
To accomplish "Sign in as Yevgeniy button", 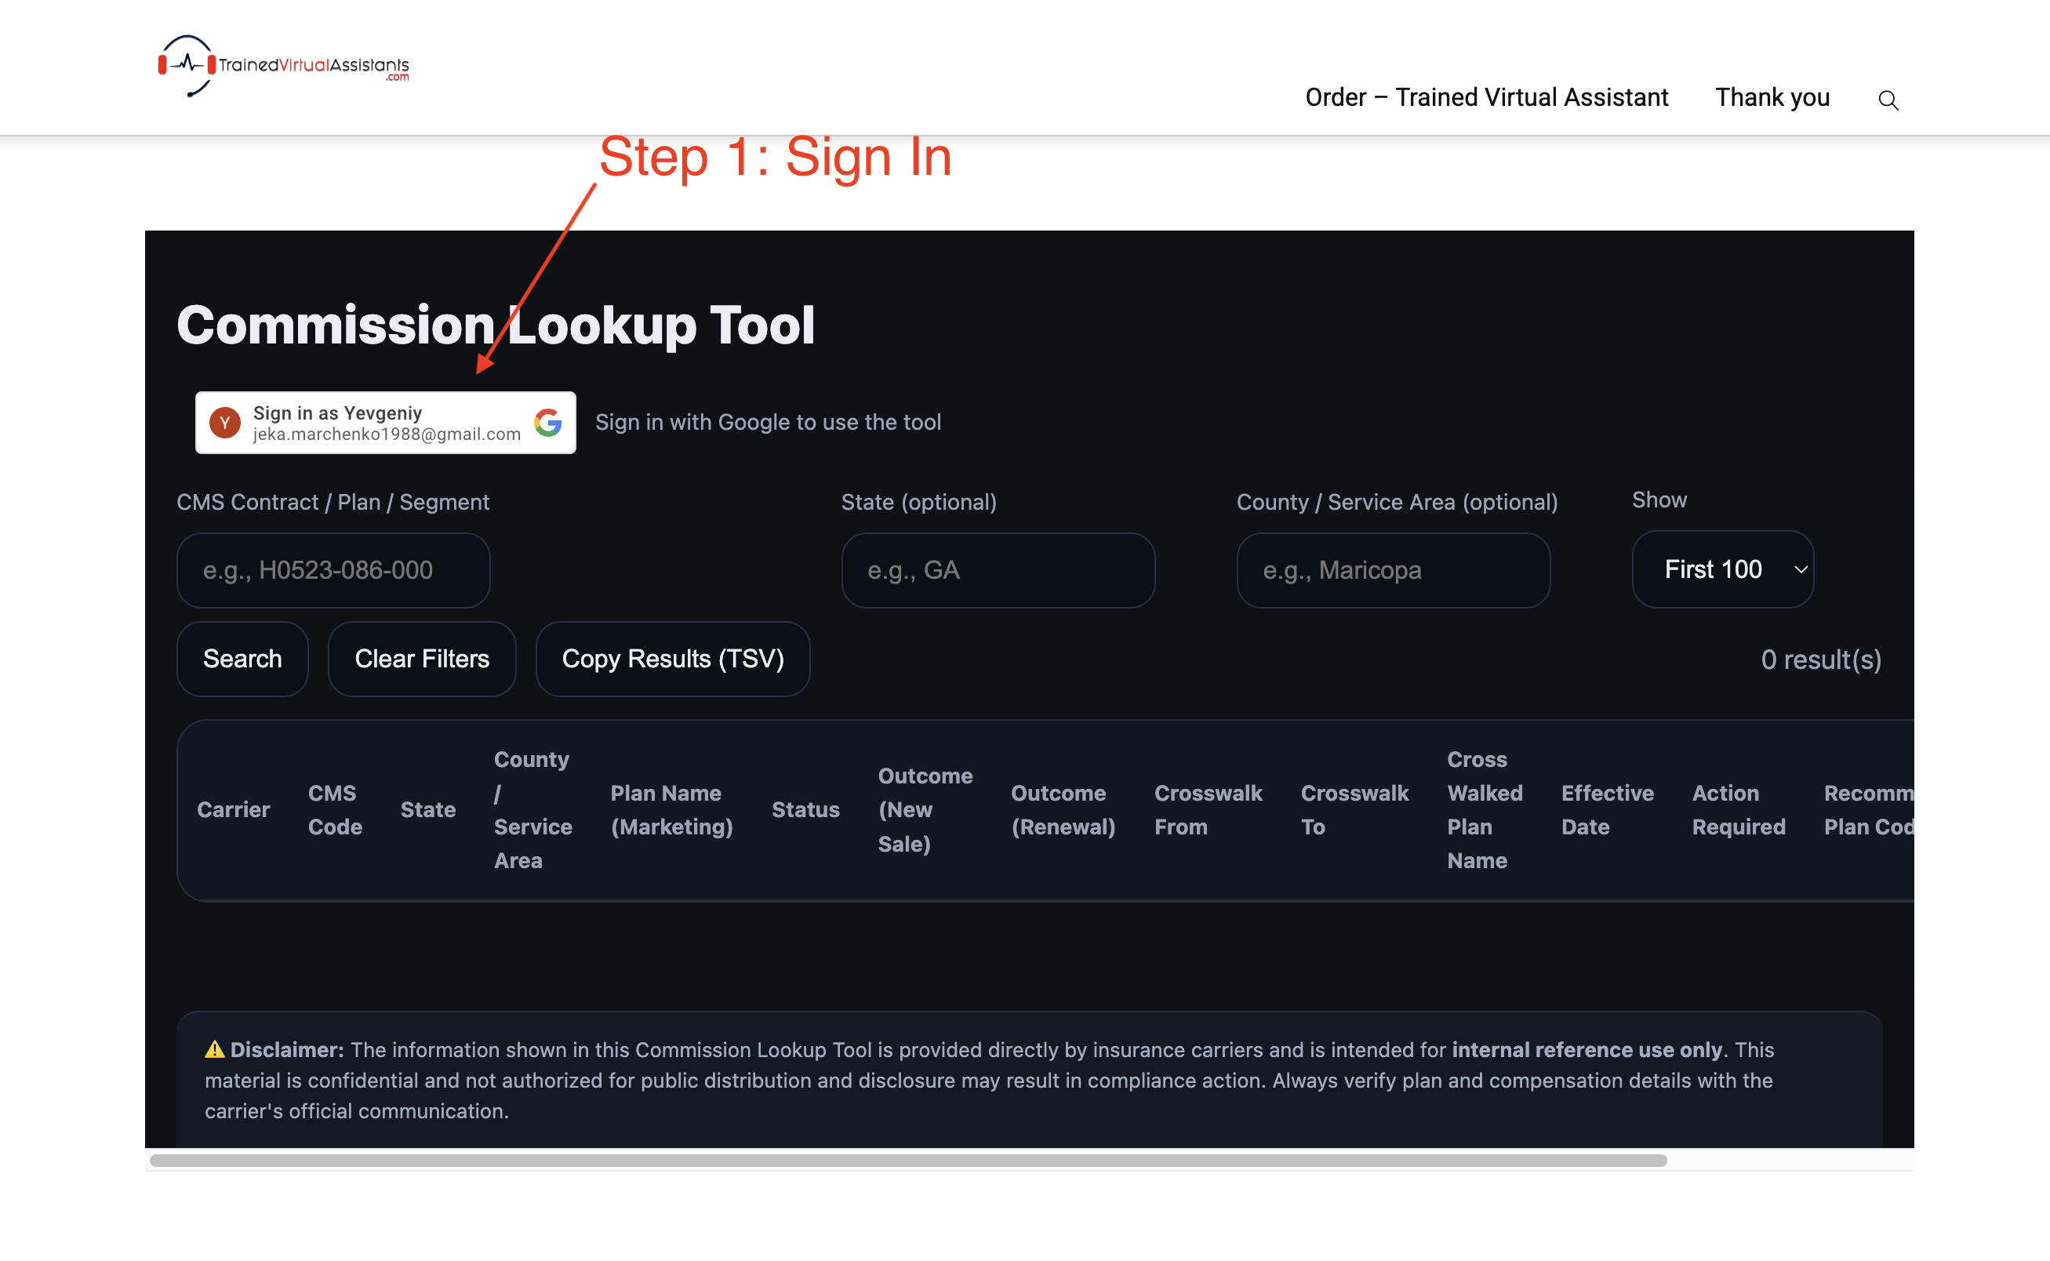I will click(x=385, y=423).
